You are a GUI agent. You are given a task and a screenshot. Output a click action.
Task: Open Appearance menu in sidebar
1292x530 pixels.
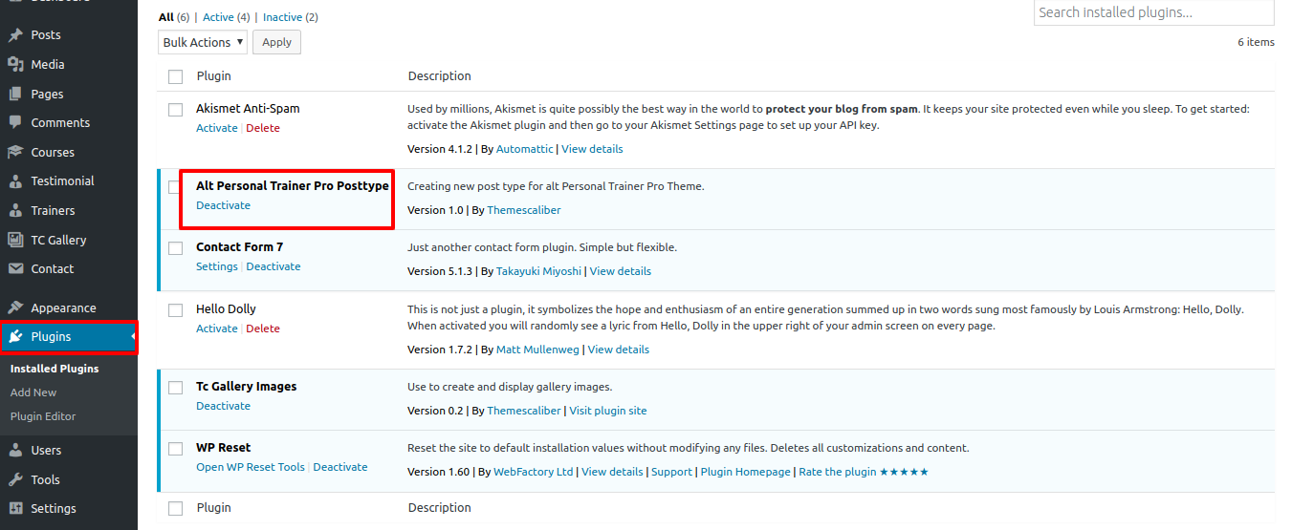pyautogui.click(x=63, y=308)
